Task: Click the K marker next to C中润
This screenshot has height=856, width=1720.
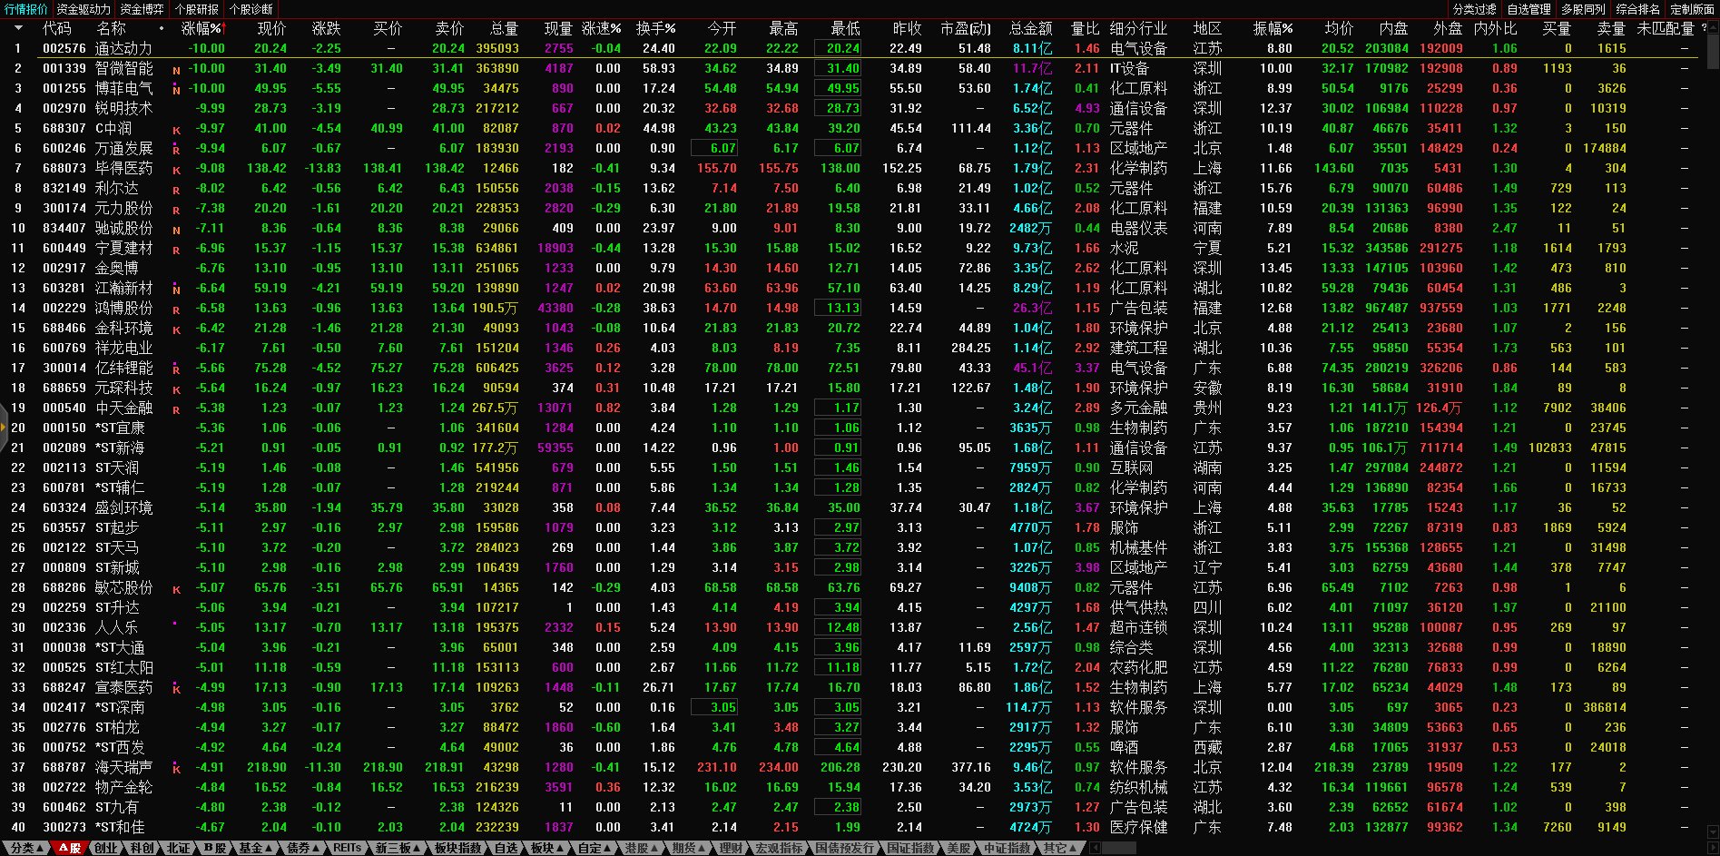Action: tap(176, 130)
